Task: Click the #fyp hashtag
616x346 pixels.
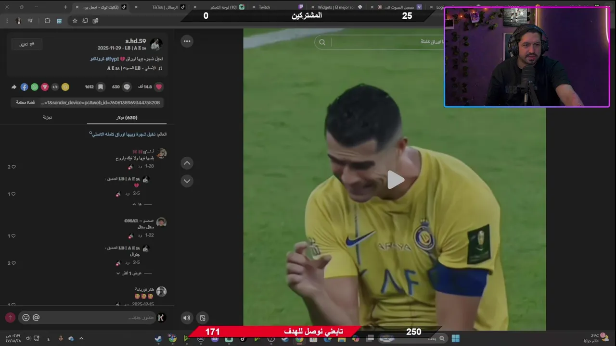Action: click(112, 59)
